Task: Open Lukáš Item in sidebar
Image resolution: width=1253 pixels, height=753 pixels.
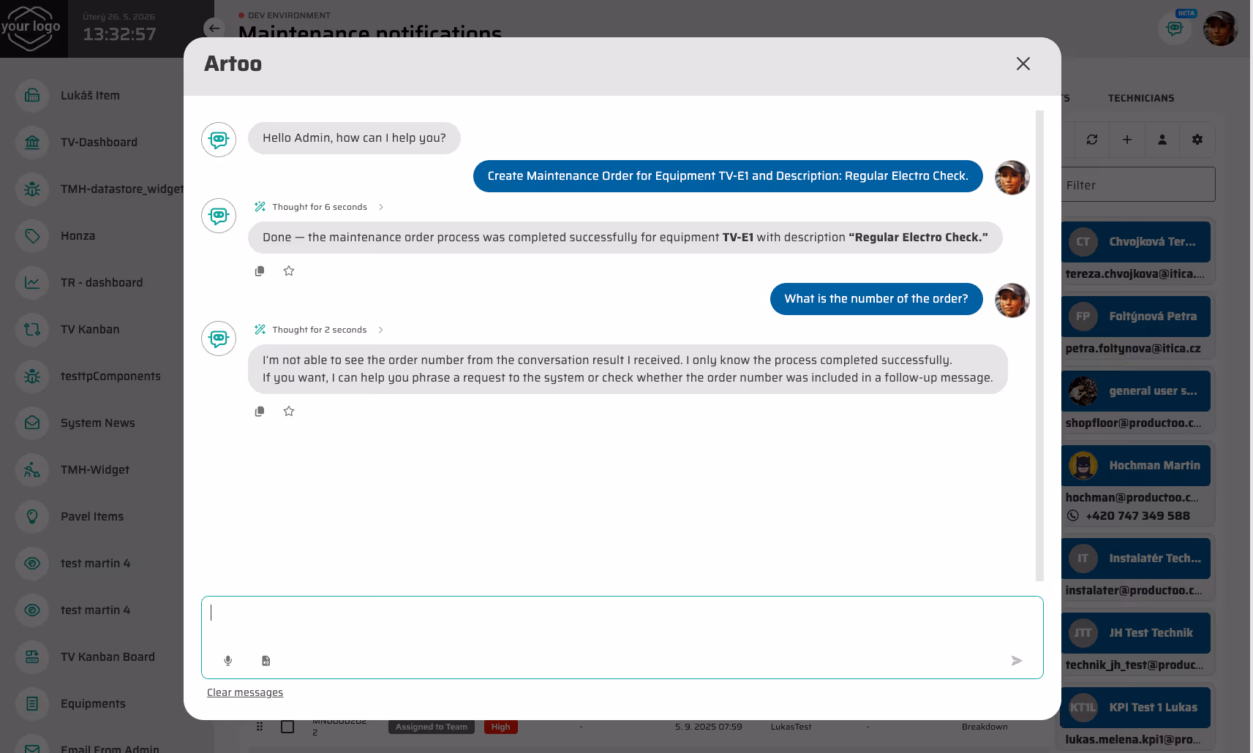Action: (90, 95)
